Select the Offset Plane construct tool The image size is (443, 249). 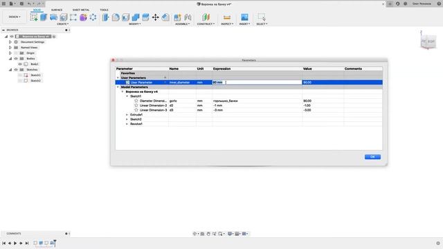206,17
